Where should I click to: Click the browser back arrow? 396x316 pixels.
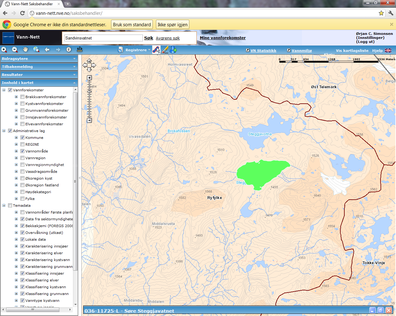5,13
